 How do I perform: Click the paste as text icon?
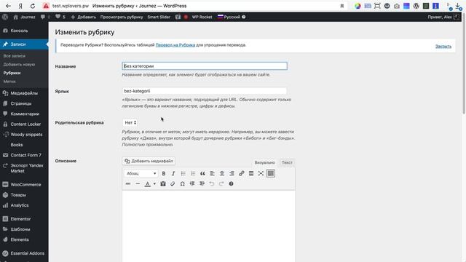click(163, 184)
